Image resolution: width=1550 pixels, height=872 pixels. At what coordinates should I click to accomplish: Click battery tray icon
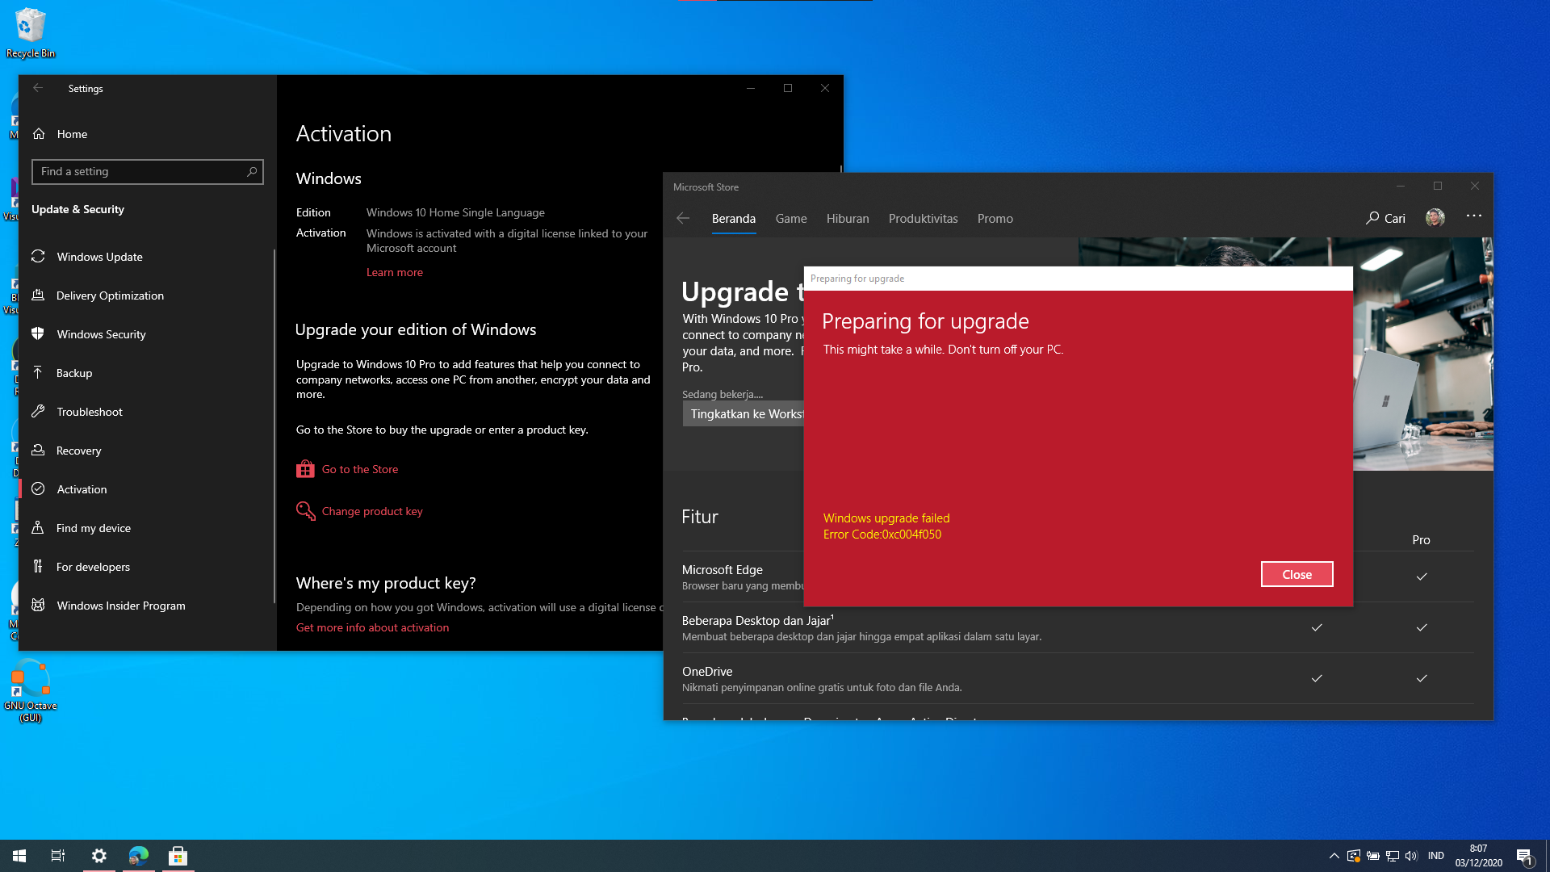(1372, 856)
